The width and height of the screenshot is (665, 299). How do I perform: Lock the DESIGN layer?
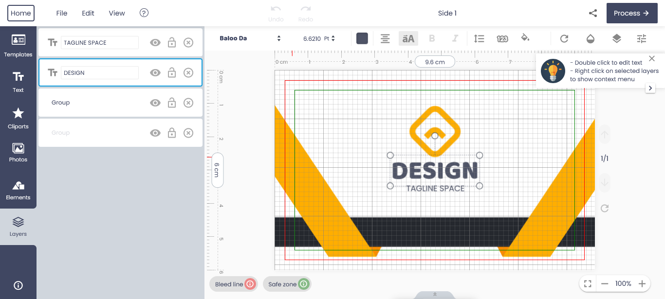tap(172, 73)
